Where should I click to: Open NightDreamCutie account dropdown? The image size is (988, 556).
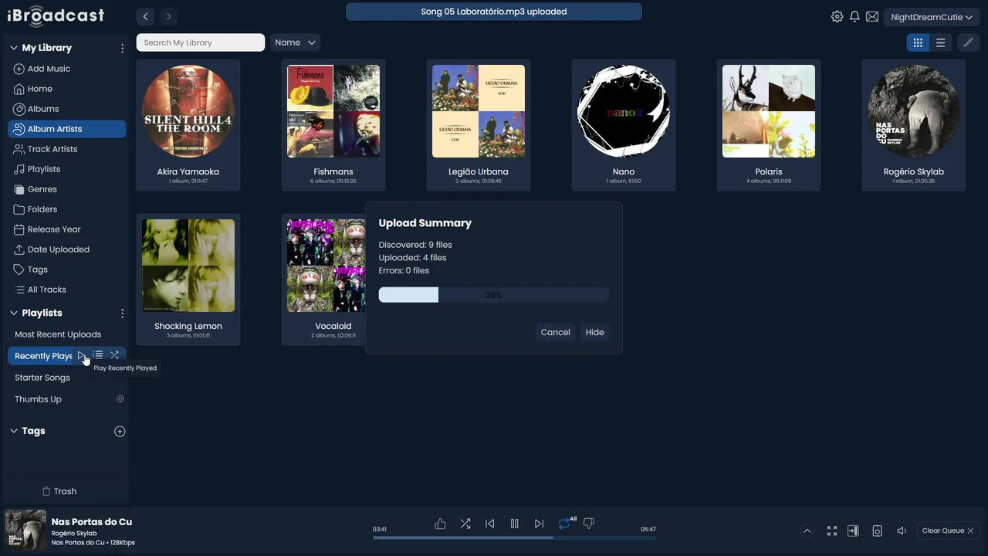[932, 17]
